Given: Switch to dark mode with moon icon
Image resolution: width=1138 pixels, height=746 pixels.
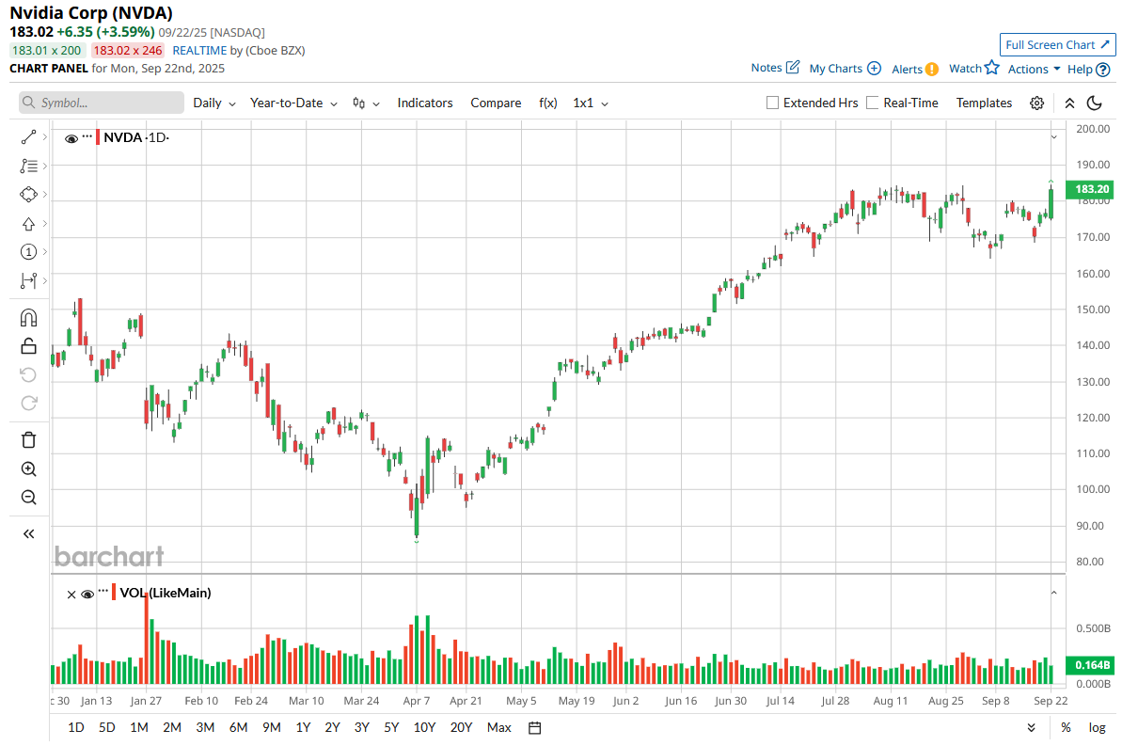Looking at the screenshot, I should 1094,103.
